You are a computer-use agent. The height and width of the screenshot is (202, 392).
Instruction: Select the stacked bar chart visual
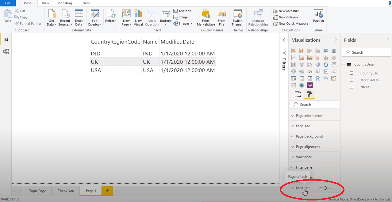click(x=294, y=51)
